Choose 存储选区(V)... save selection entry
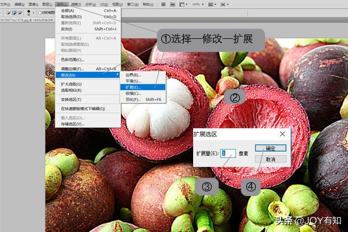348x232 pixels. click(x=88, y=124)
